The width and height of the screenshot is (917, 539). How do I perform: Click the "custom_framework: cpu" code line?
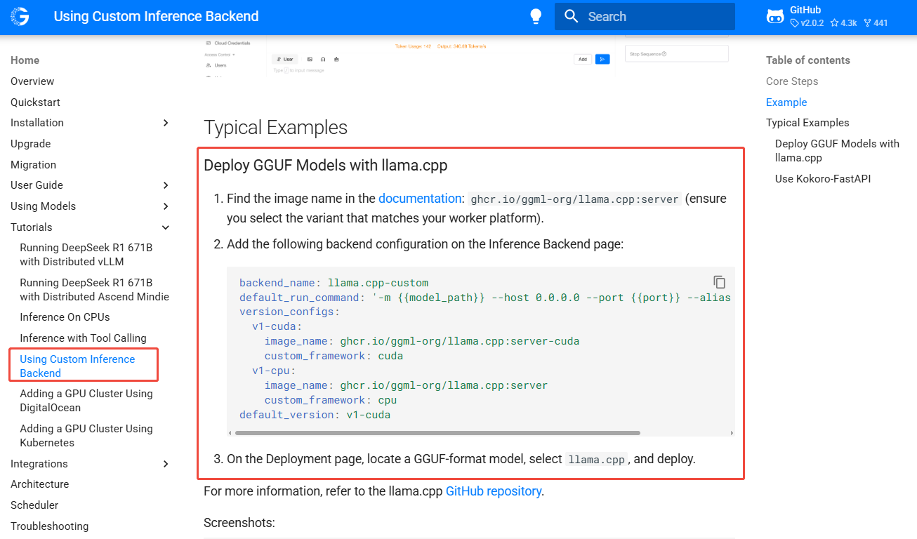click(x=331, y=400)
